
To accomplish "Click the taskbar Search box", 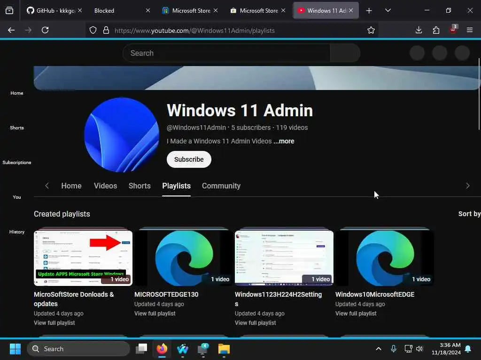I will point(78,349).
